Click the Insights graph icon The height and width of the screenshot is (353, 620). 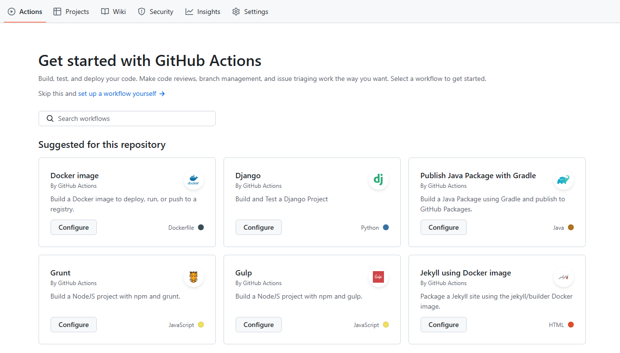tap(189, 12)
